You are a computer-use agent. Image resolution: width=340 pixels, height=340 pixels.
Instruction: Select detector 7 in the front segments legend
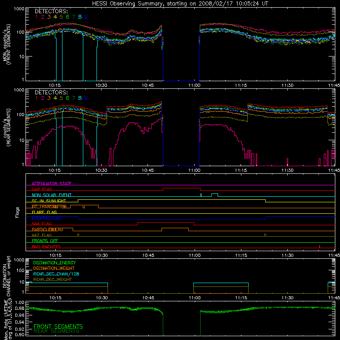tap(74, 17)
